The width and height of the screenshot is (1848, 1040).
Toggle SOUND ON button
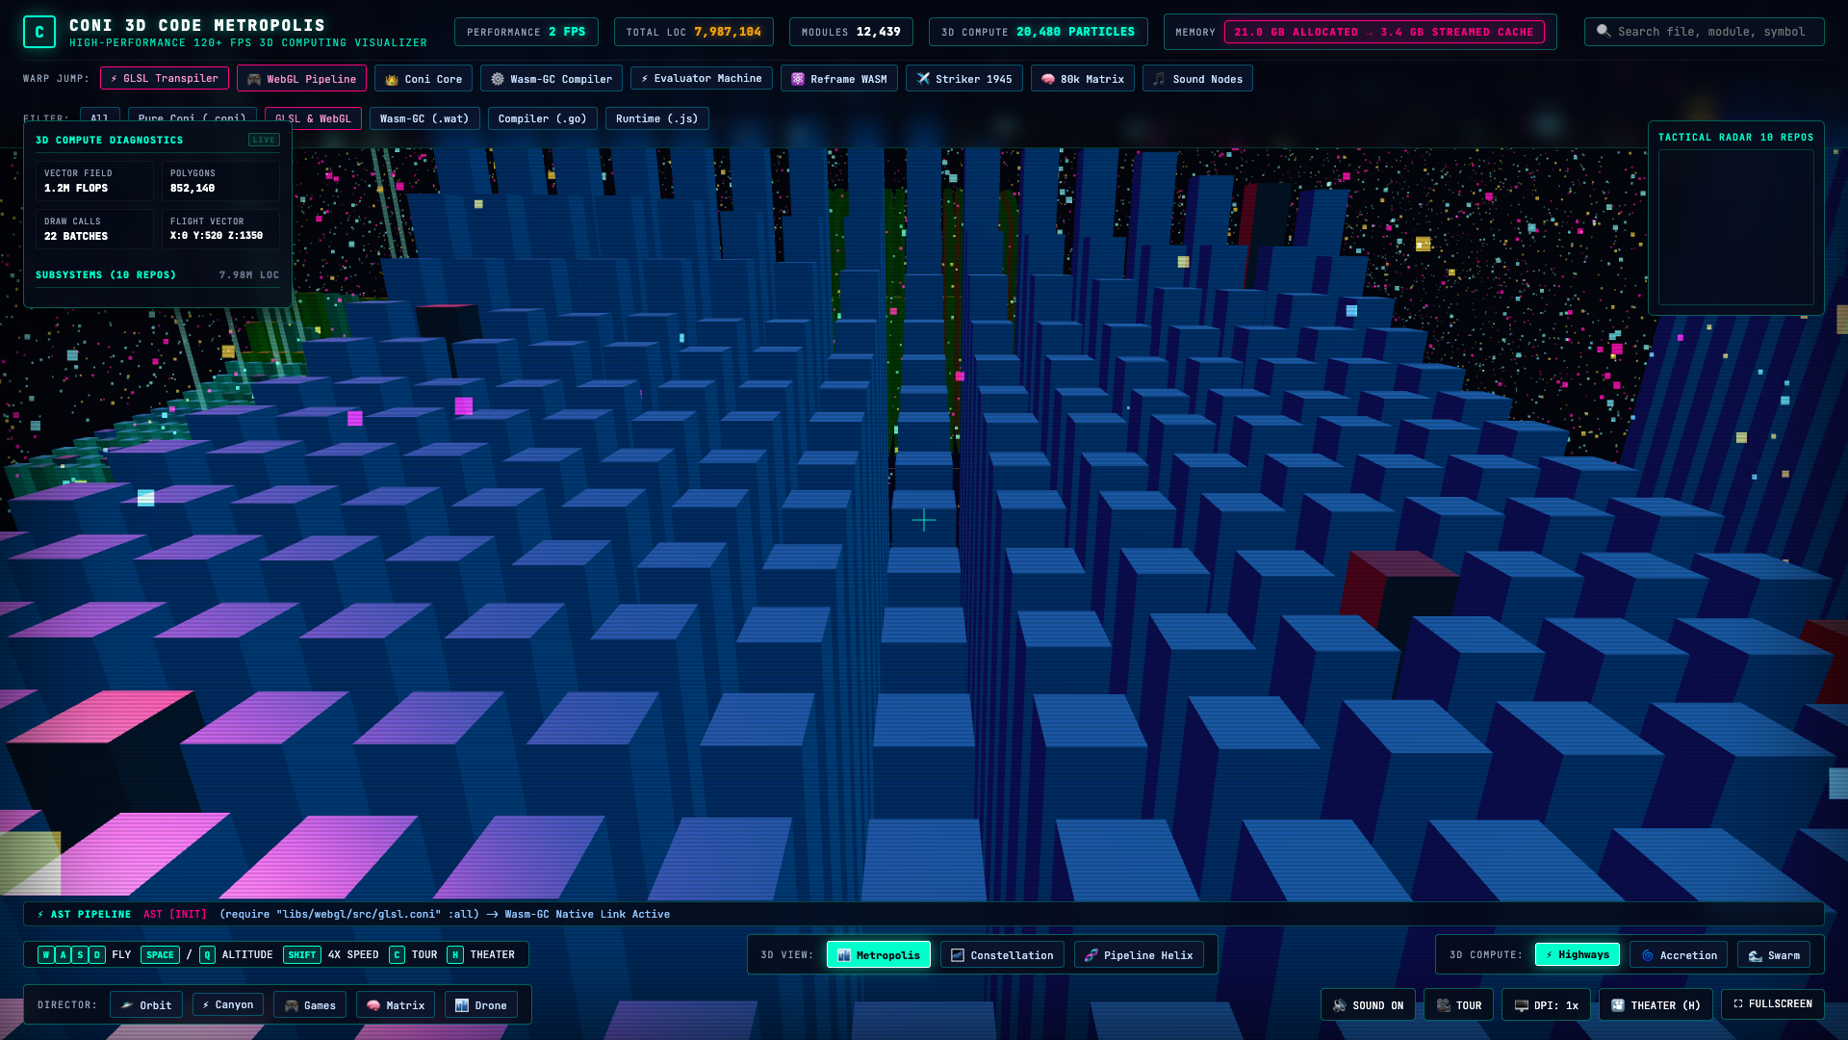(x=1368, y=1005)
